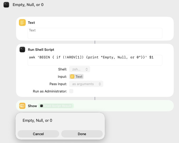Click the orange Show Result action icon
Viewport: 179px width, 143px height.
click(x=22, y=106)
